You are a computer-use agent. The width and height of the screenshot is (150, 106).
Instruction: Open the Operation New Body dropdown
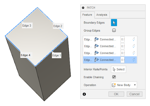click(124, 85)
